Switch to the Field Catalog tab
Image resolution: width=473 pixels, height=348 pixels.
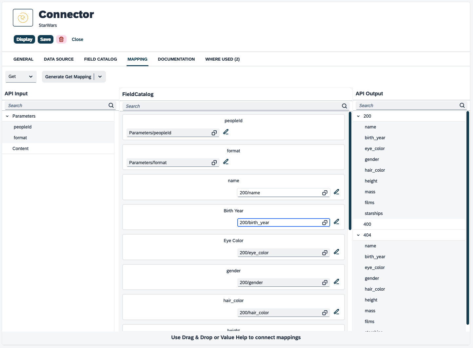tap(100, 59)
